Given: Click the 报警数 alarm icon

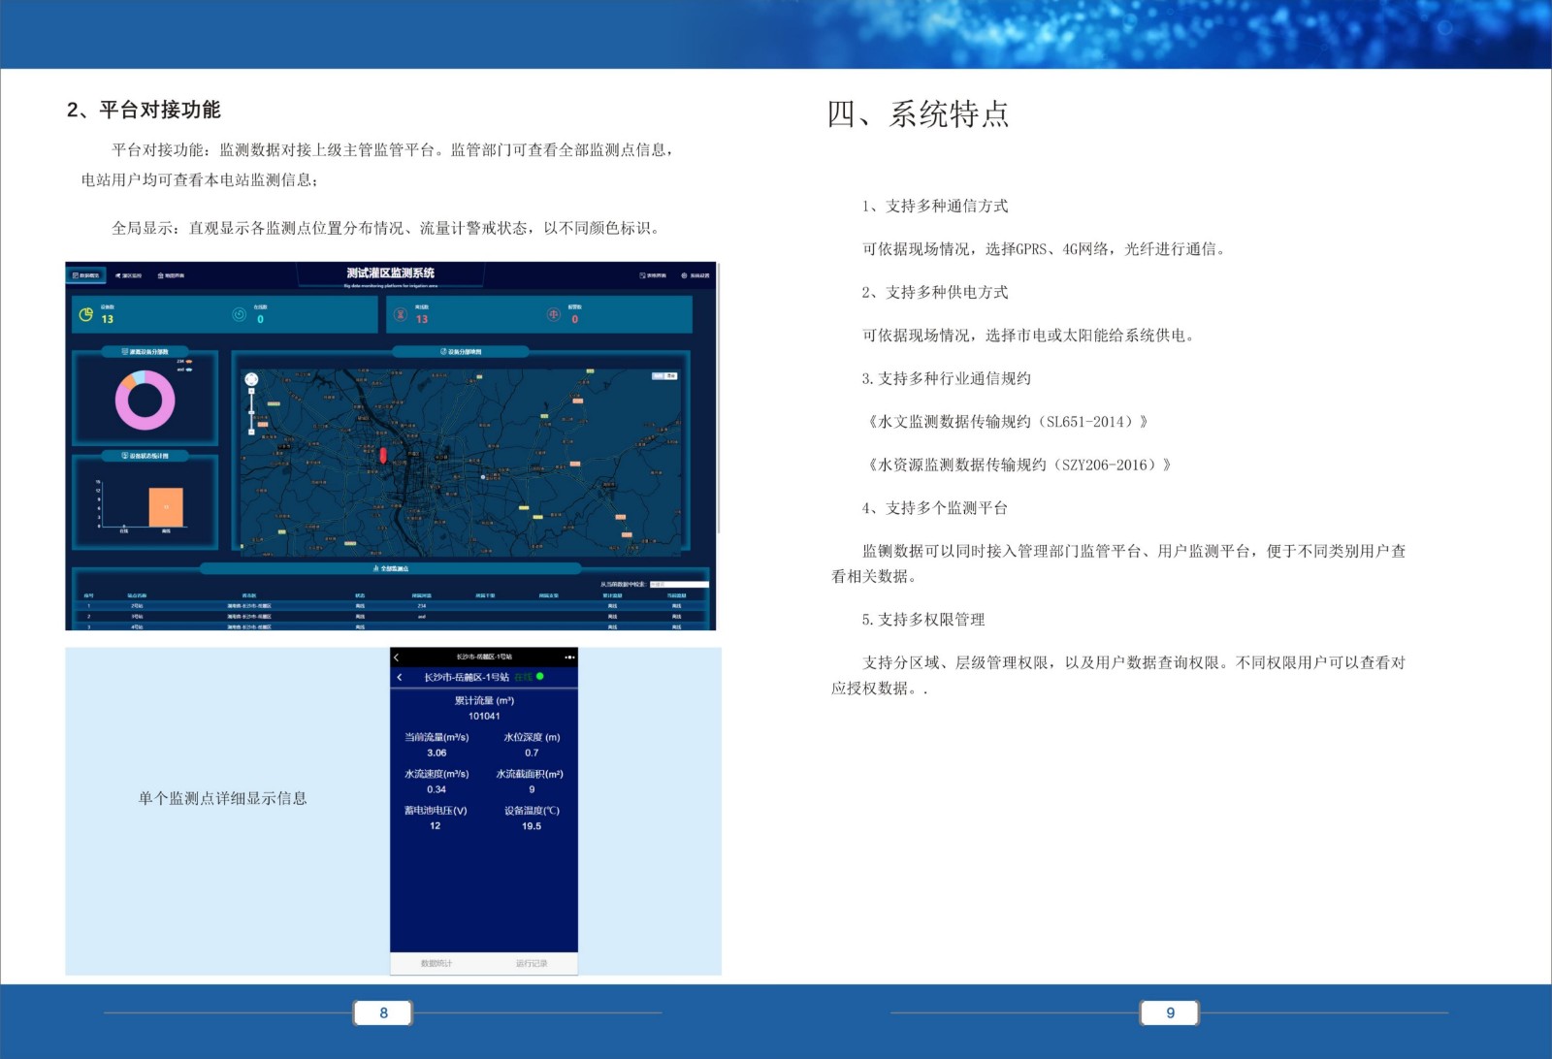Looking at the screenshot, I should tap(553, 315).
